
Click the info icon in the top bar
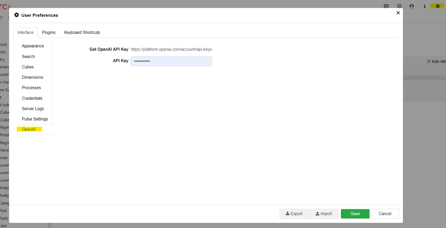[x=425, y=6]
